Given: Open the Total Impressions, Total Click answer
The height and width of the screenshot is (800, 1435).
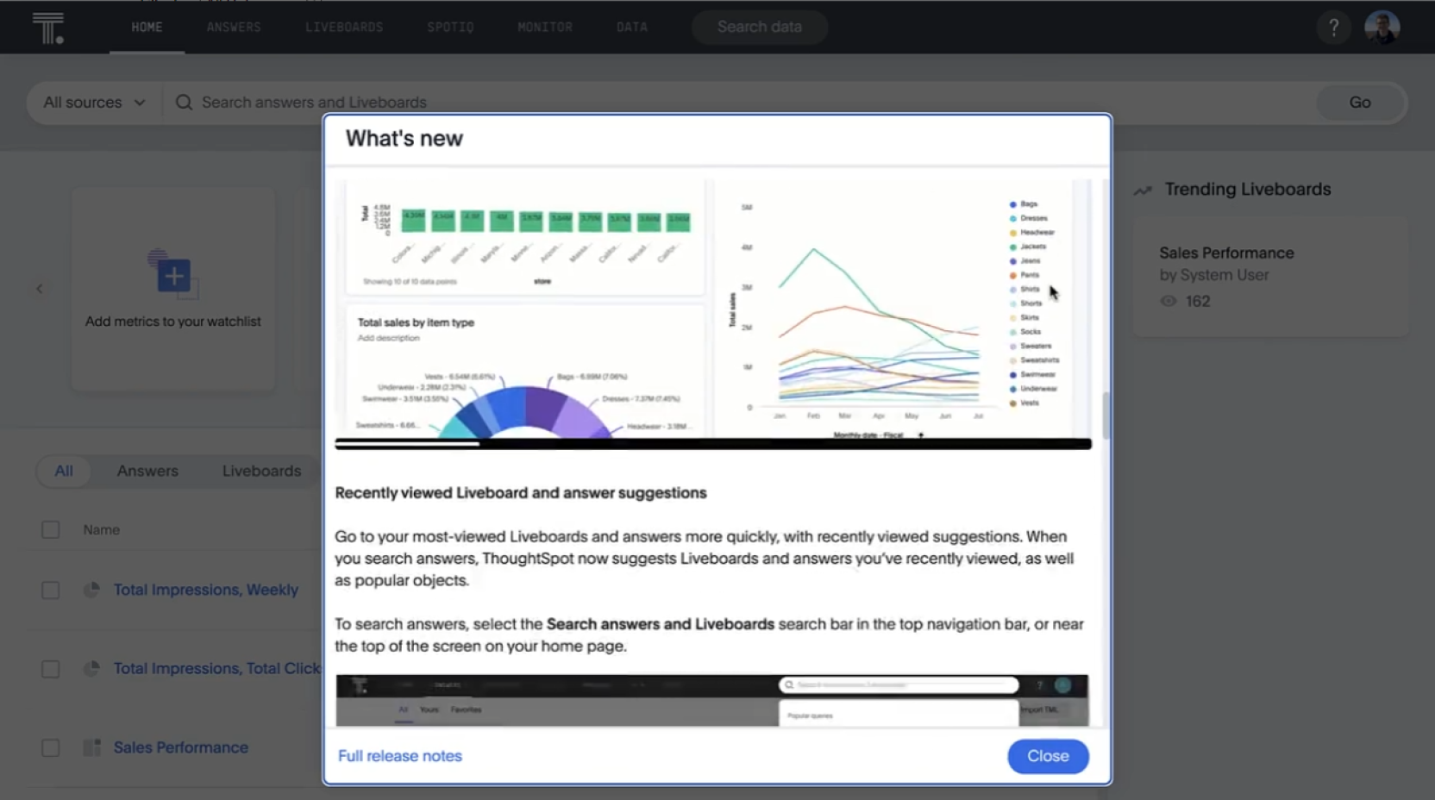Looking at the screenshot, I should pos(216,669).
